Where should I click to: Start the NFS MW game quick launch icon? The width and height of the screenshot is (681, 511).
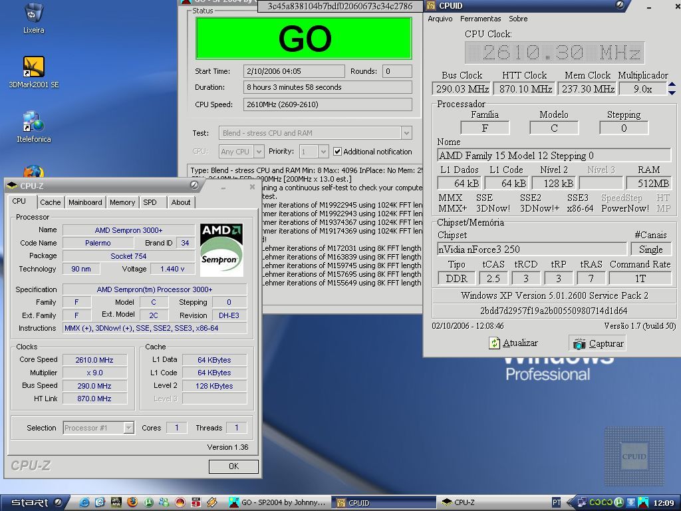point(116,502)
